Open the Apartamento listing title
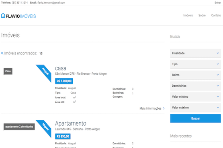The image size is (223, 148). tap(71, 124)
